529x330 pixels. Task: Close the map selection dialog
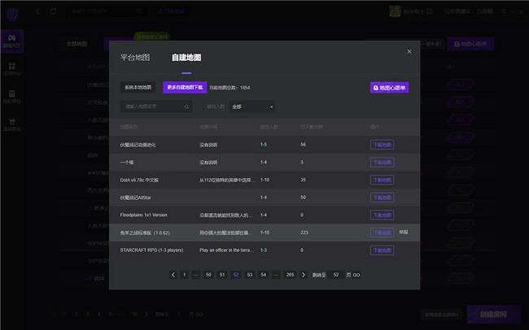[409, 52]
